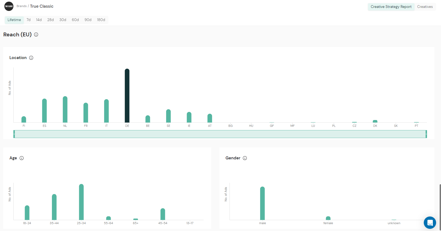Switch to the Creatives tab
This screenshot has height=231, width=441.
coord(425,7)
